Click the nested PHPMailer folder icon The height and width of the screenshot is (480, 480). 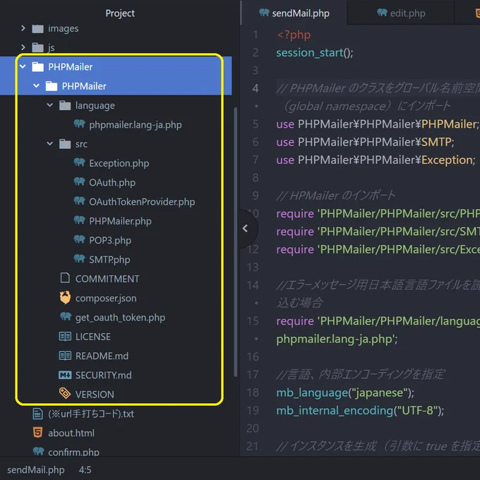click(52, 86)
